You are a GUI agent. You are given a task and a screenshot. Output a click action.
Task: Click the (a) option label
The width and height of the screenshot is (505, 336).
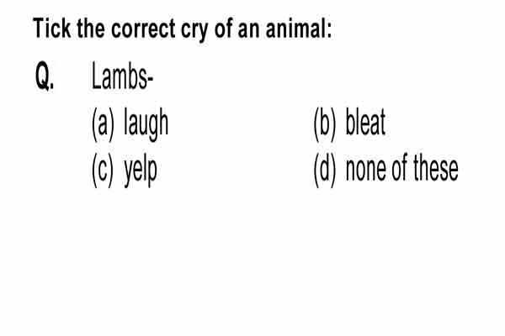click(103, 125)
